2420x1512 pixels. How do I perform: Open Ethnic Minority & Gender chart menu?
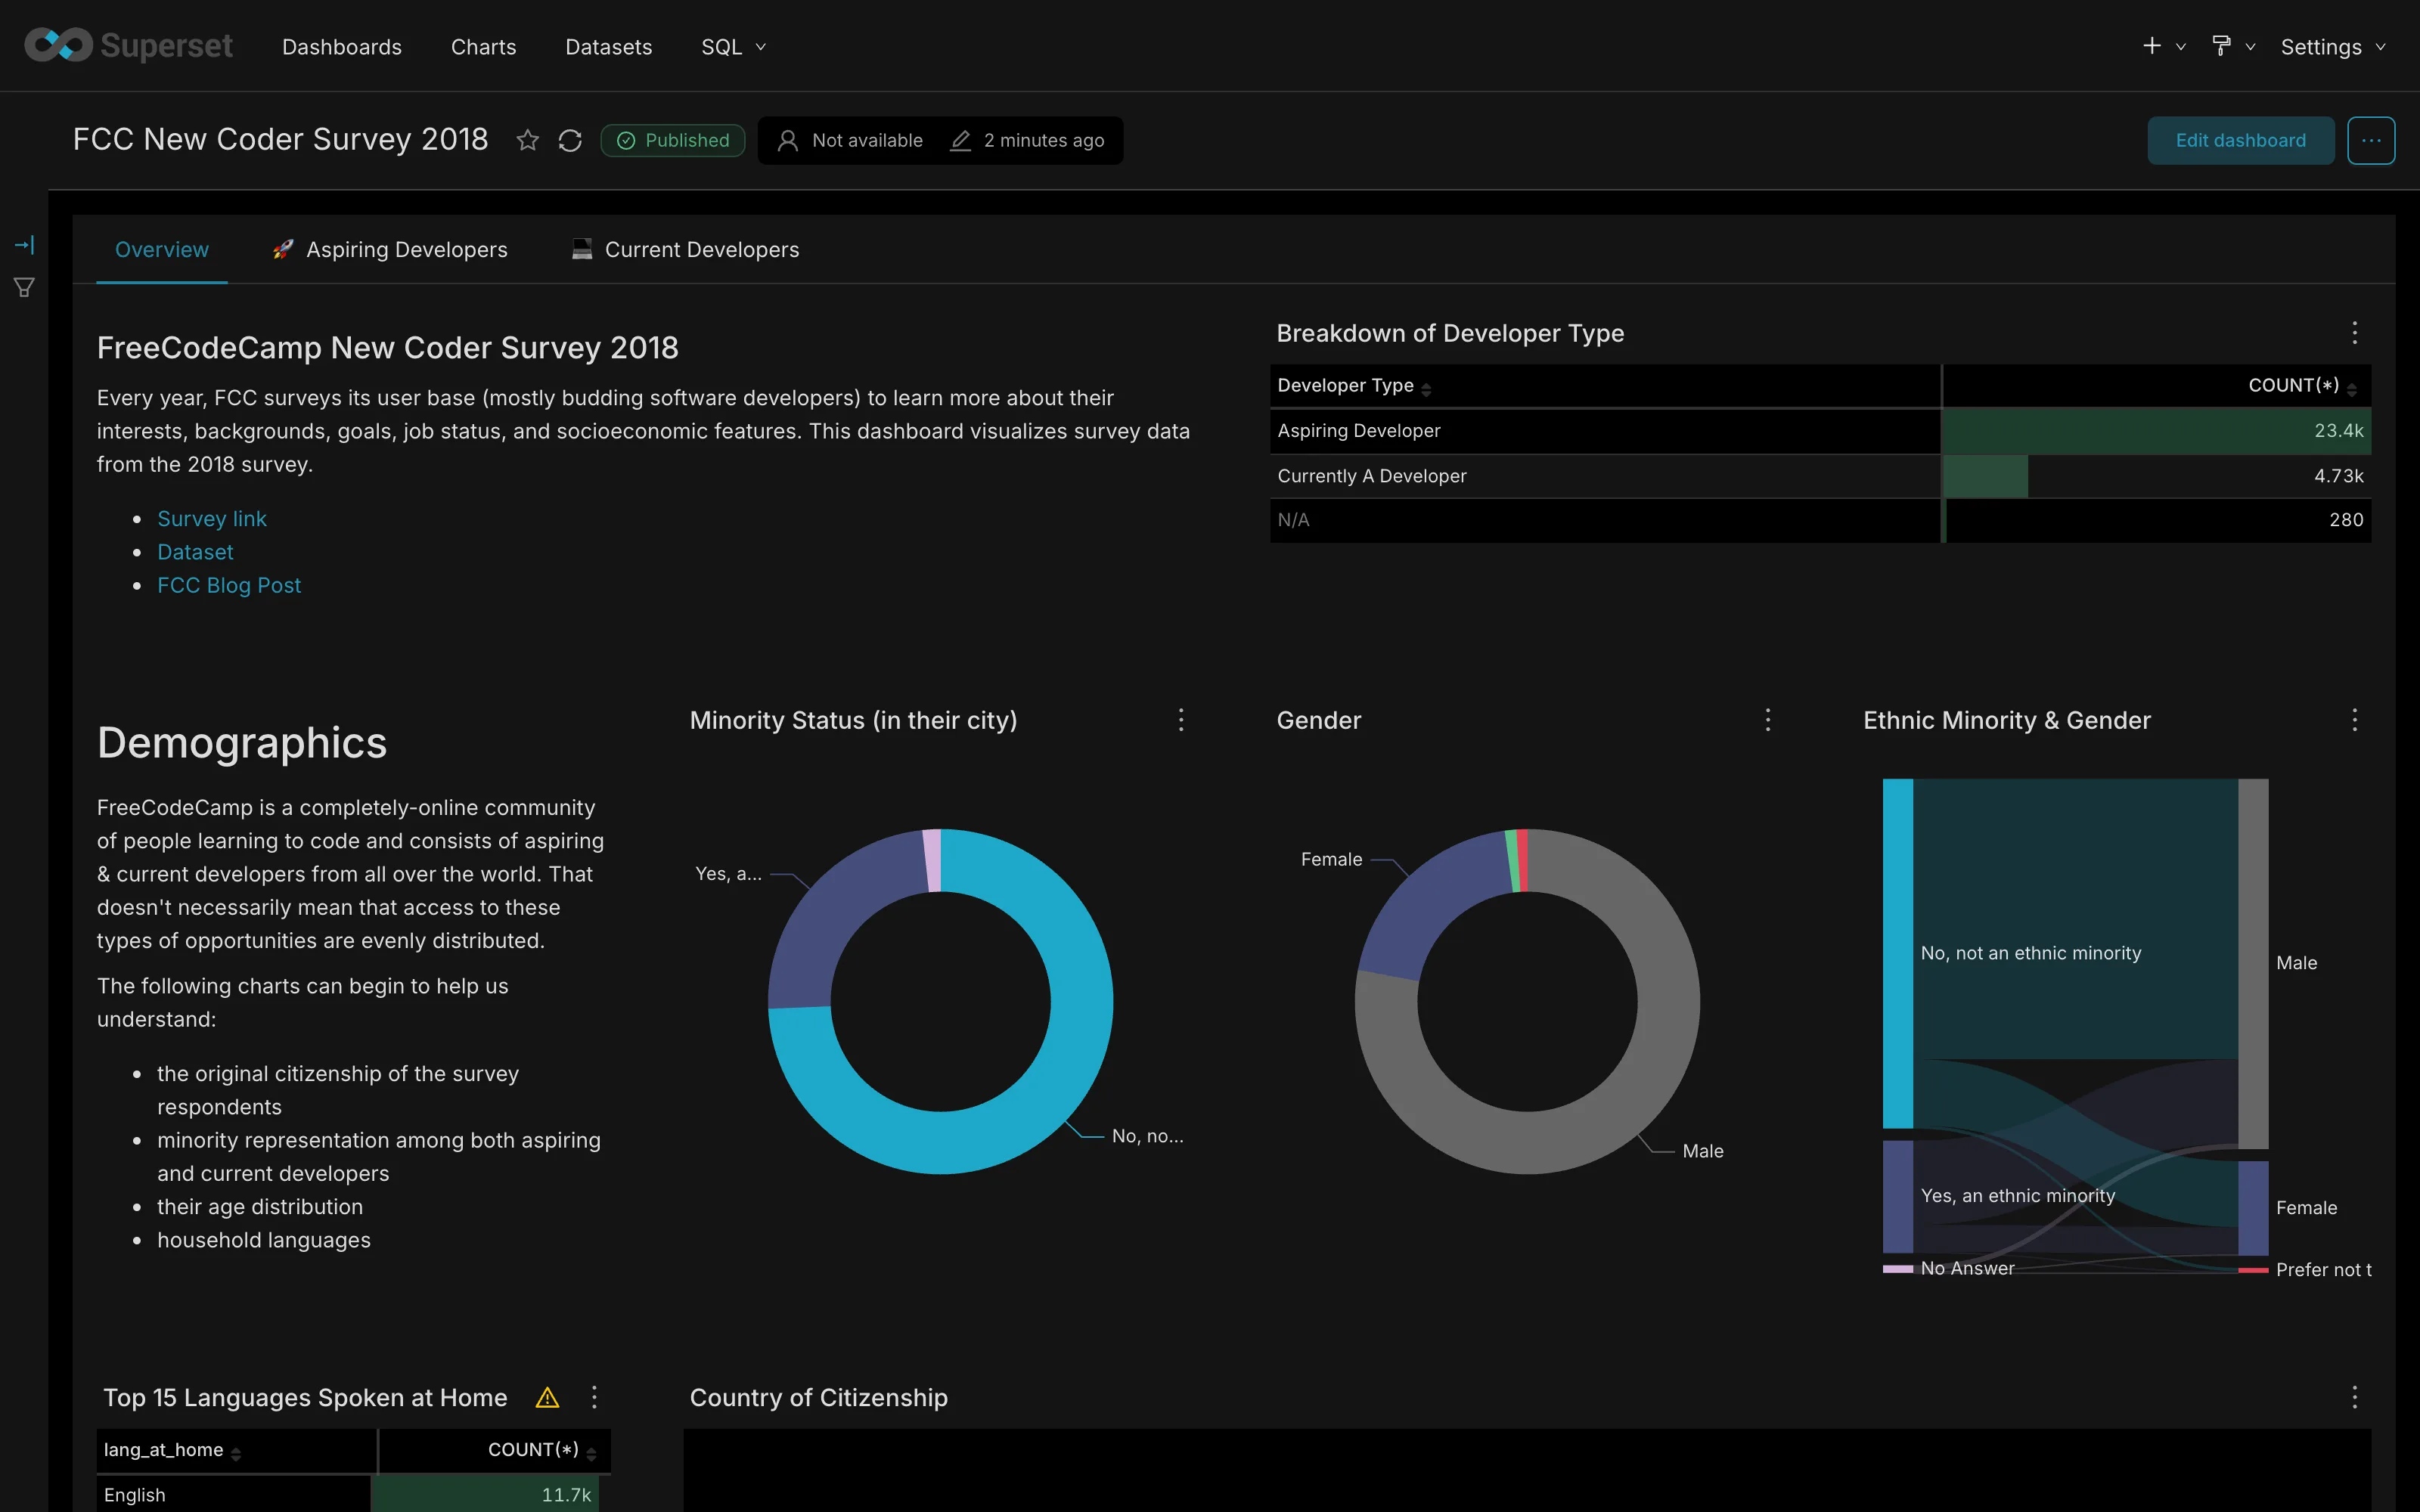pyautogui.click(x=2355, y=720)
